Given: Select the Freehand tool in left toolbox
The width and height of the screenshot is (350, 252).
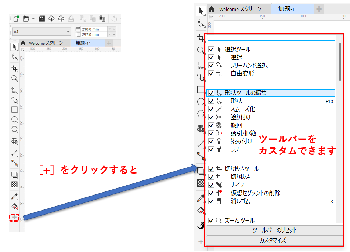Looking at the screenshot, I should 15,90.
